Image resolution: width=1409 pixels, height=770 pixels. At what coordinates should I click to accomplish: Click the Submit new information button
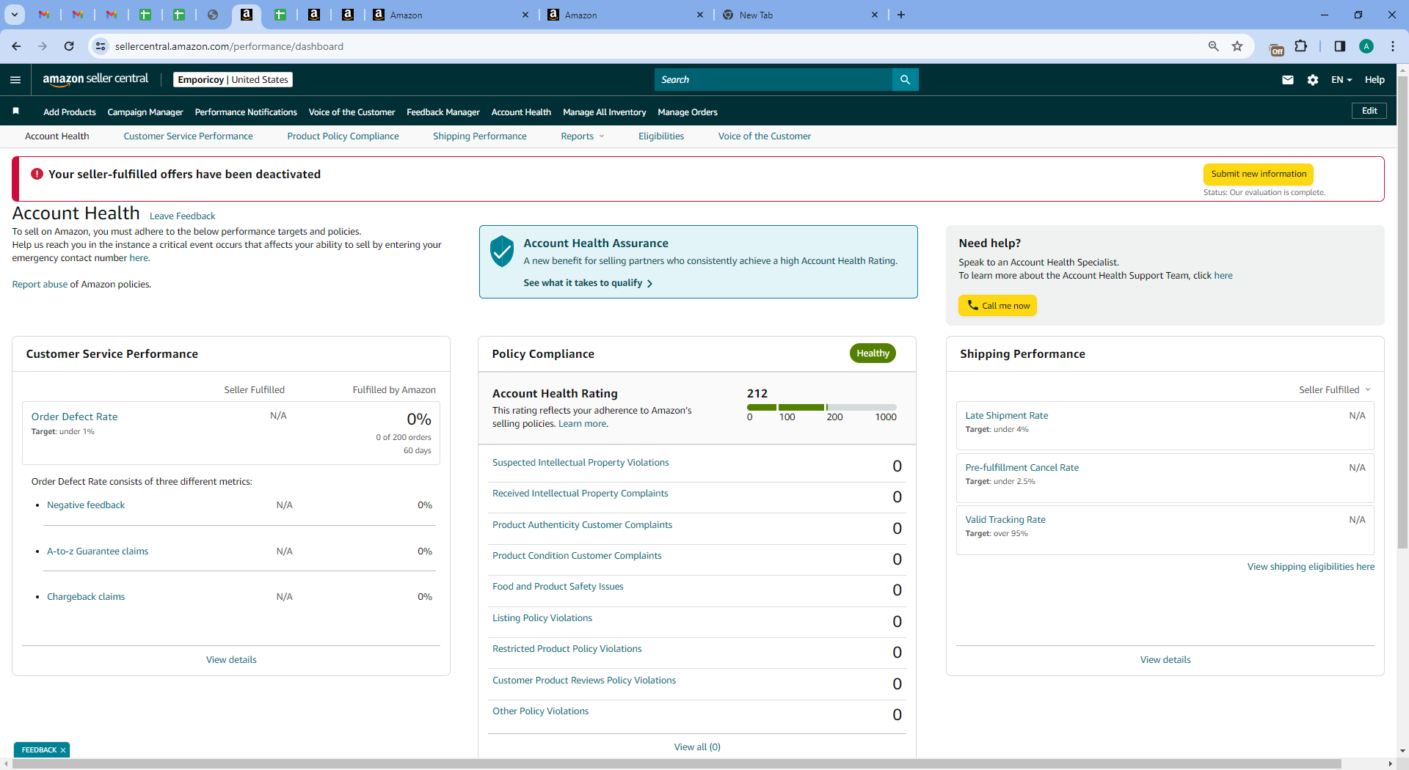click(x=1259, y=174)
